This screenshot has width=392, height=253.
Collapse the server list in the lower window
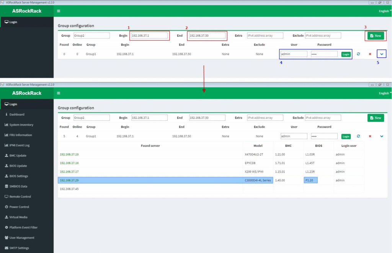(x=381, y=136)
